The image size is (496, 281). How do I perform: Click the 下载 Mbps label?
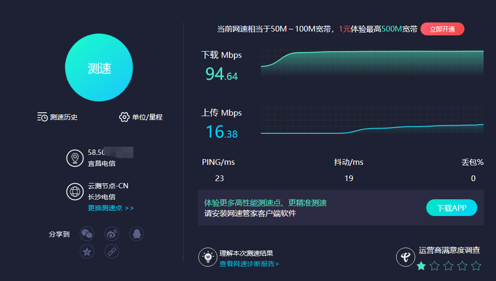pos(221,55)
